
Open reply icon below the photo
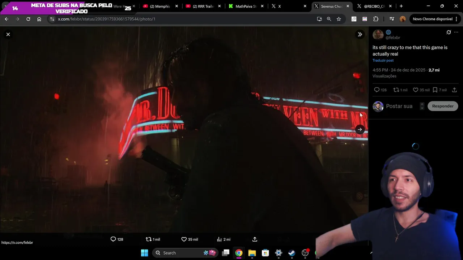(x=113, y=239)
